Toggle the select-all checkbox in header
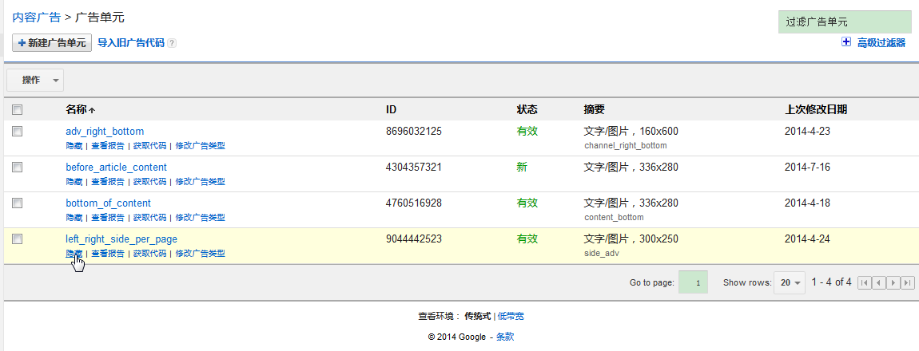The width and height of the screenshot is (919, 351). tap(18, 110)
